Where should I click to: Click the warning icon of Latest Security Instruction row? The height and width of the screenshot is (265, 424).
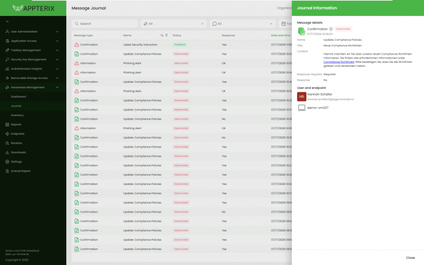(77, 45)
